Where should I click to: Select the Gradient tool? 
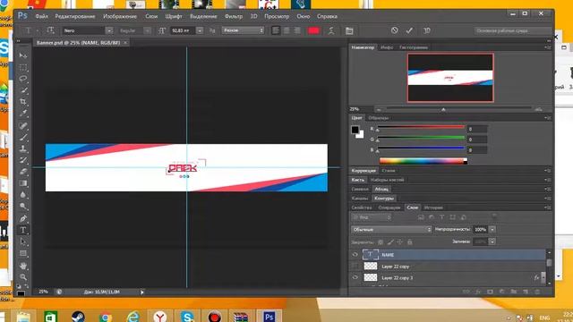[23, 183]
